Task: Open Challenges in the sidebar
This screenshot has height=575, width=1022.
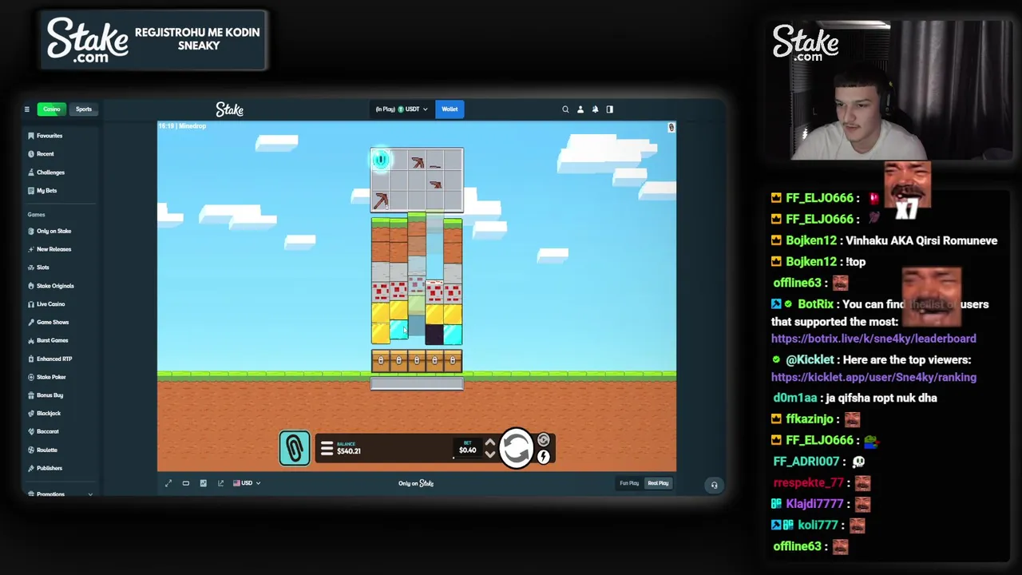Action: (x=46, y=172)
